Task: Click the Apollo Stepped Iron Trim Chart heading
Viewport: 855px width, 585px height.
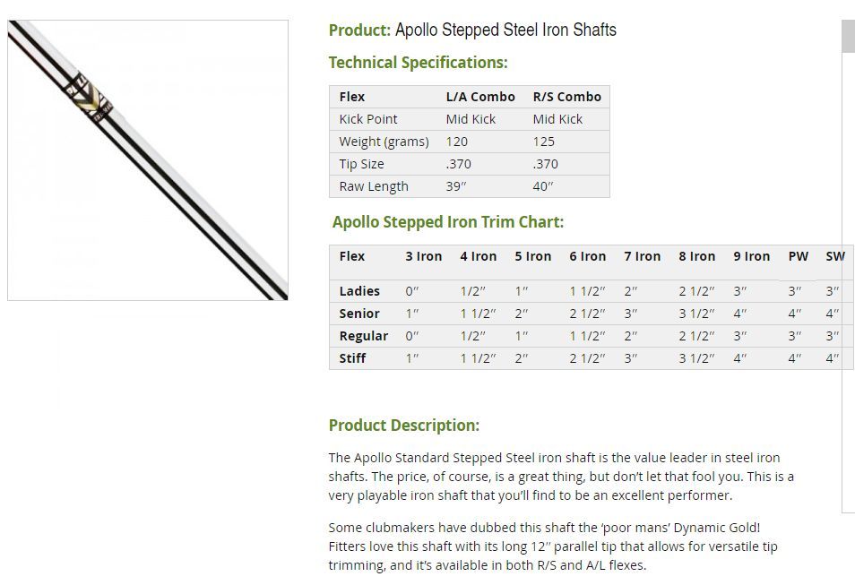Action: pyautogui.click(x=448, y=222)
